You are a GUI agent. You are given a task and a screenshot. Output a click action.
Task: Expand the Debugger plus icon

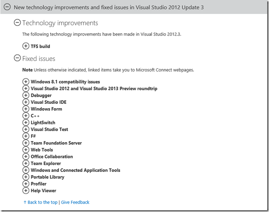[26, 95]
